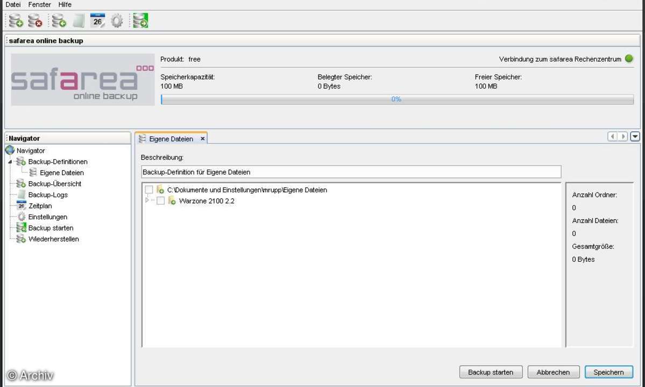The image size is (645, 387).
Task: Enable the checkbox for Eigene Dateien folder
Action: coord(149,190)
